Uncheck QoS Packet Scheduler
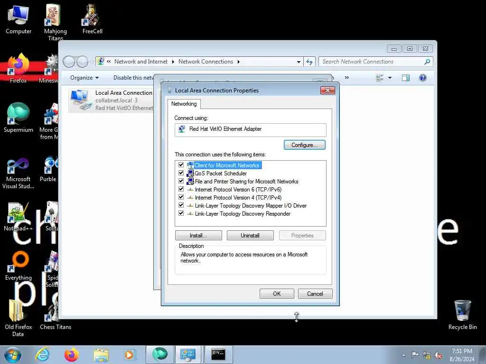The width and height of the screenshot is (486, 364). click(181, 173)
